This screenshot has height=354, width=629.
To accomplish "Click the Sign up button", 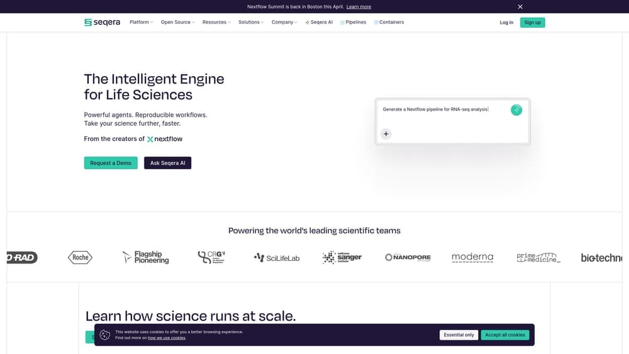I will click(532, 23).
